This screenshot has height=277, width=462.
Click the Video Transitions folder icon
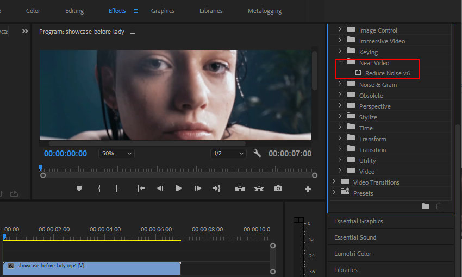[x=345, y=181]
